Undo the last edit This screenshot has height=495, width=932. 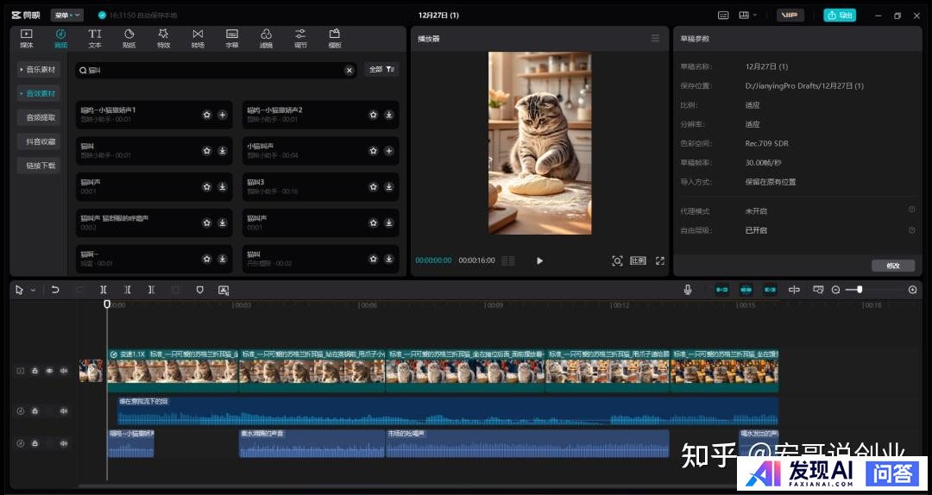pyautogui.click(x=55, y=290)
